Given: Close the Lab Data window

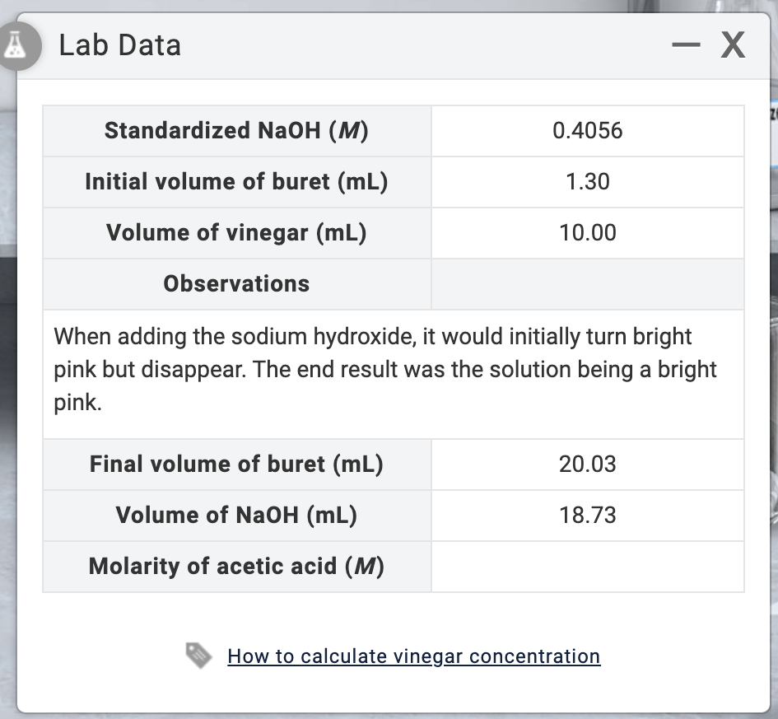Looking at the screenshot, I should pyautogui.click(x=732, y=45).
